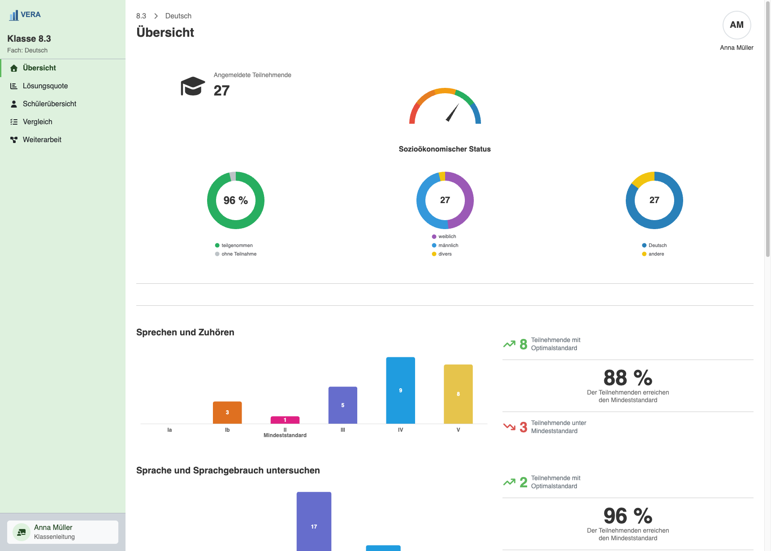The height and width of the screenshot is (551, 771).
Task: Click the Teilnehmende unter Mindeststandard label
Action: point(559,427)
